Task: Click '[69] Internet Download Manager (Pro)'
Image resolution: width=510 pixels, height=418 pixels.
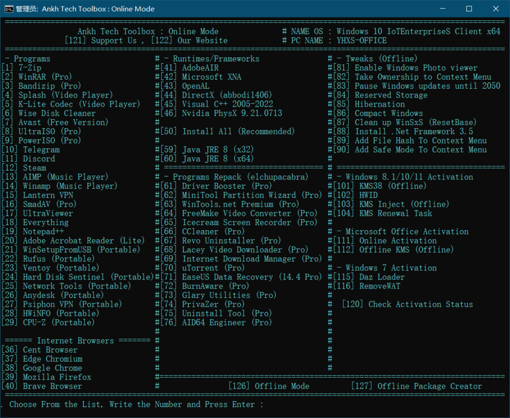Action: (241, 259)
